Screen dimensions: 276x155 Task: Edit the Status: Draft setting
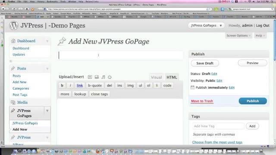214,74
